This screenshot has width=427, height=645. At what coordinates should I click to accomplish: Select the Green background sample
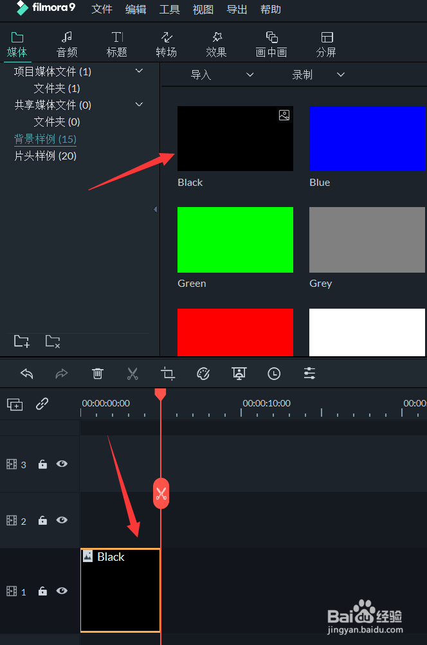235,240
